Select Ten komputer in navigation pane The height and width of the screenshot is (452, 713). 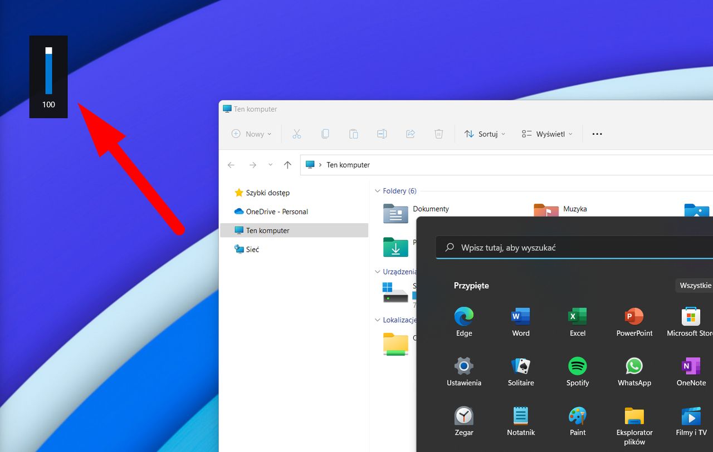[294, 230]
